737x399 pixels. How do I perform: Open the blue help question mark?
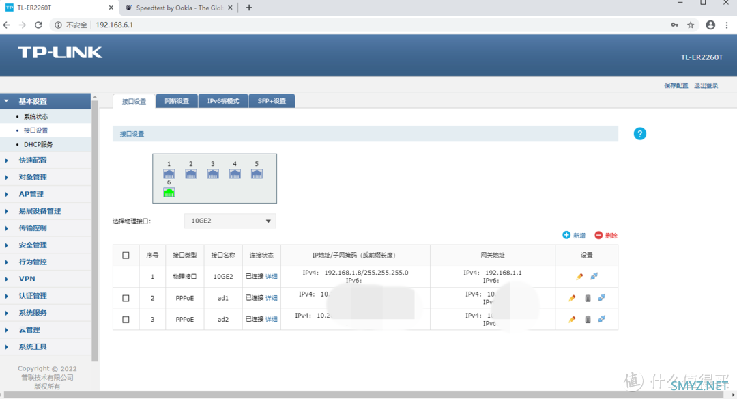point(639,134)
